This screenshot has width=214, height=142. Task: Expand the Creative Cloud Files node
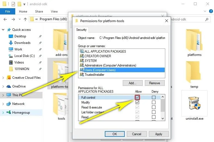pyautogui.click(x=3, y=78)
